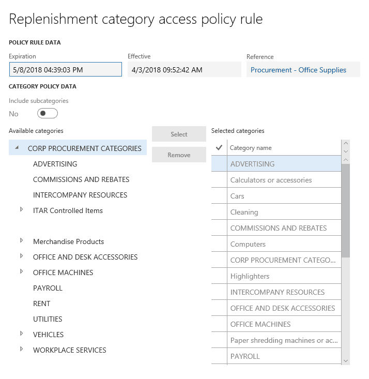Image resolution: width=369 pixels, height=379 pixels.
Task: Click the scrollbar up arrow above the thumb
Action: tap(346, 160)
